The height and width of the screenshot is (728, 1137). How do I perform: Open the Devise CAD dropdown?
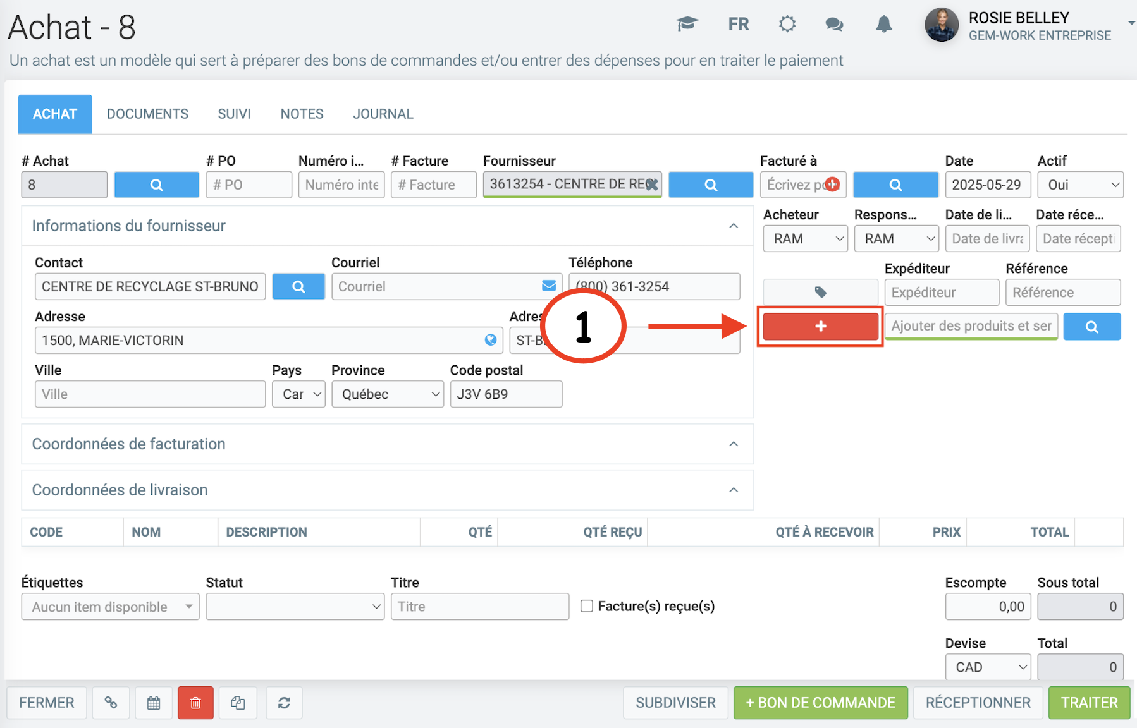coord(988,667)
